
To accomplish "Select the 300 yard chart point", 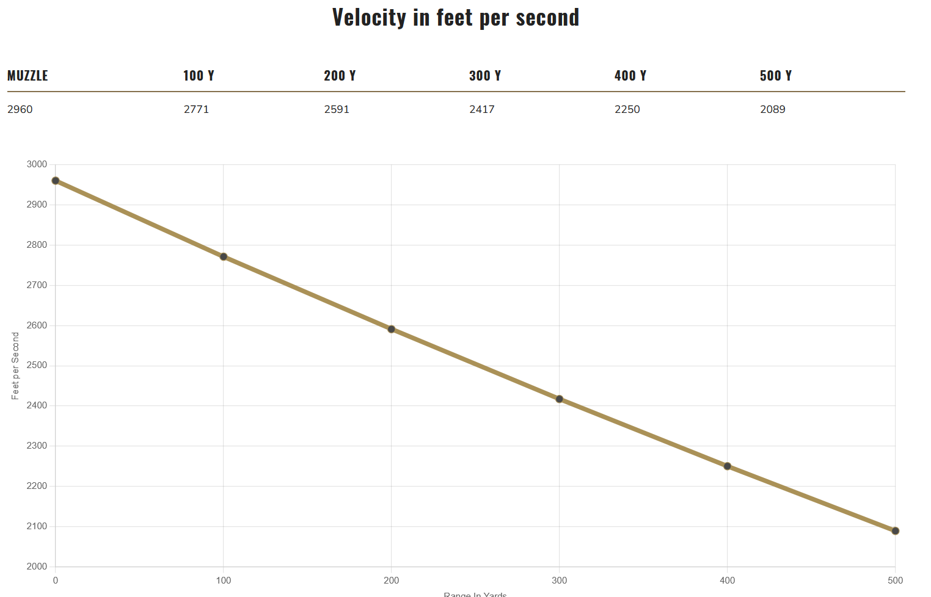I will point(560,399).
